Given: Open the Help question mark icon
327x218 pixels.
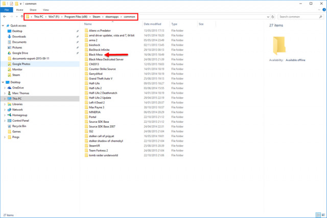Looking at the screenshot, I should coord(324,10).
